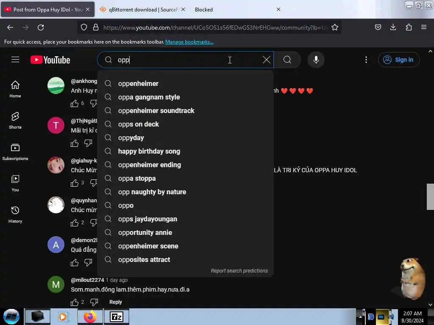Like the @demon2 comment
This screenshot has width=434, height=325.
point(75,262)
